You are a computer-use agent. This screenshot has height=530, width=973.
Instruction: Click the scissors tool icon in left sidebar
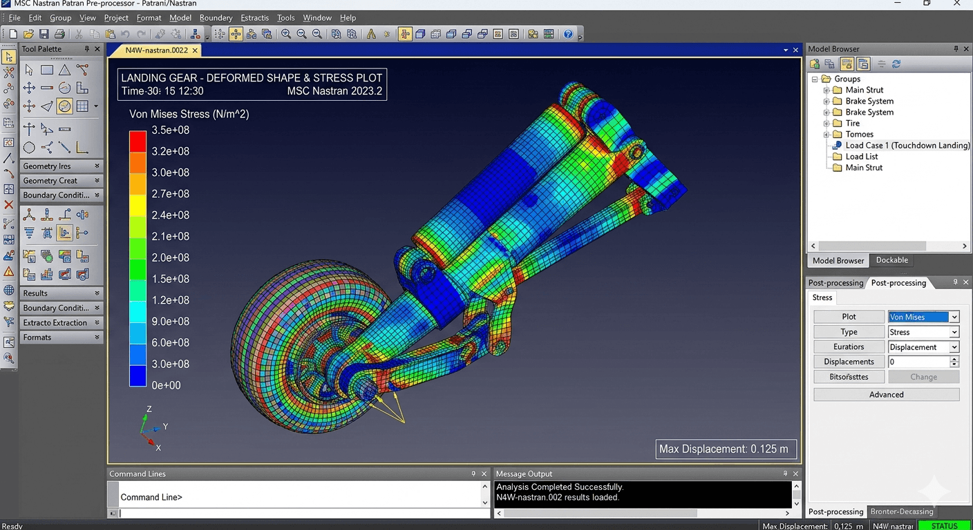click(x=9, y=72)
